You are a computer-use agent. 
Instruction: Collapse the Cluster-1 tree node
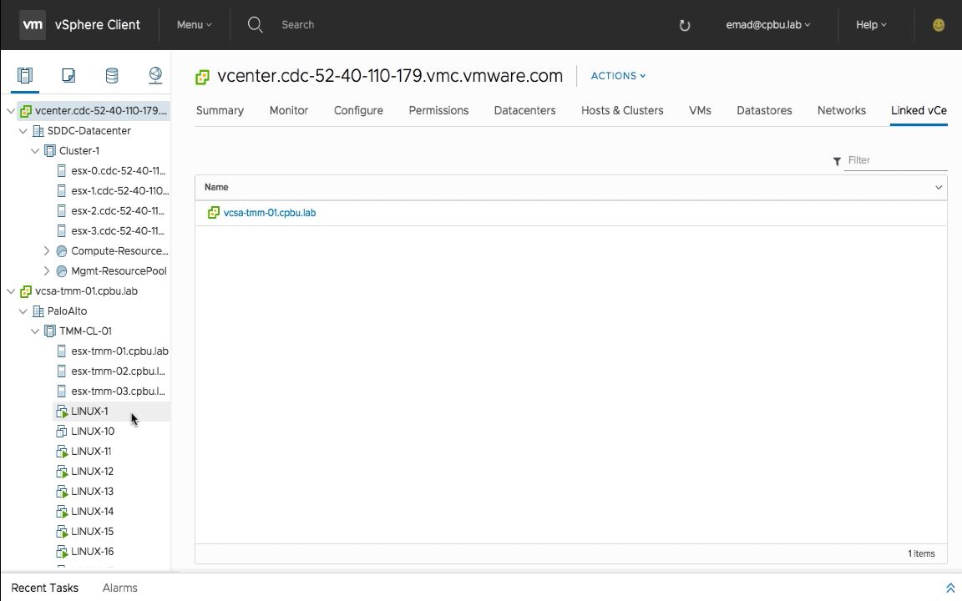35,151
